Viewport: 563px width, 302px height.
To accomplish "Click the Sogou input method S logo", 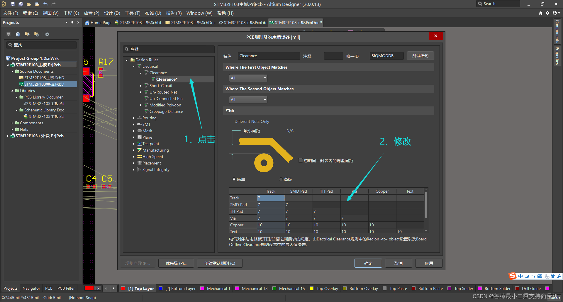I will tap(512, 276).
